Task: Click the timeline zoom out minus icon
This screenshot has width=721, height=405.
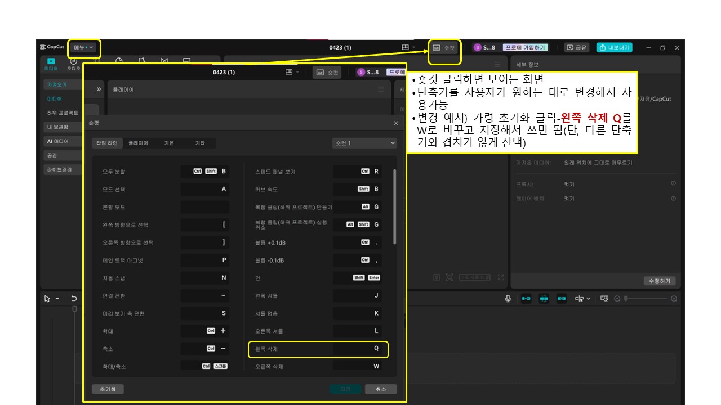Action: click(x=617, y=299)
